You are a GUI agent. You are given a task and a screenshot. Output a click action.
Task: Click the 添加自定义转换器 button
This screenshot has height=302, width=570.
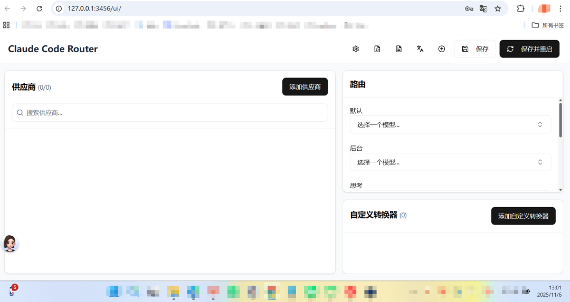pos(523,216)
